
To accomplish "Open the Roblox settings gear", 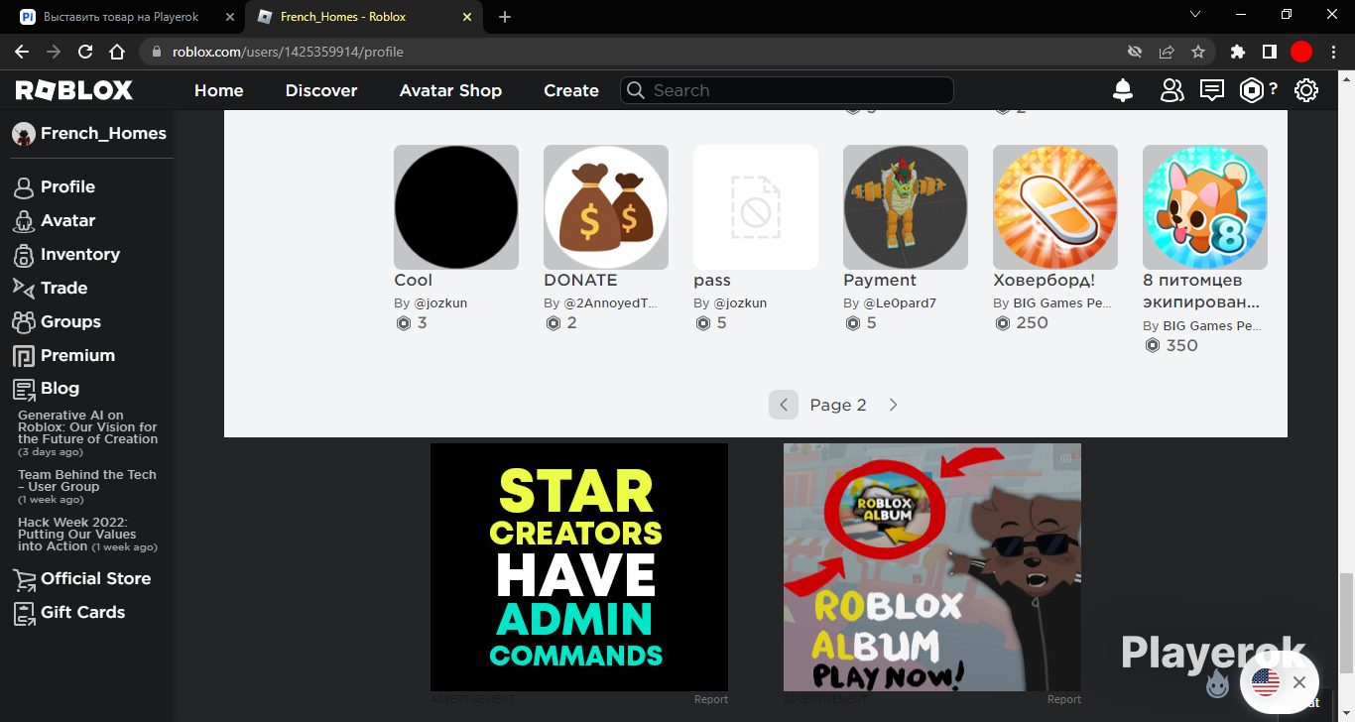I will (1306, 90).
